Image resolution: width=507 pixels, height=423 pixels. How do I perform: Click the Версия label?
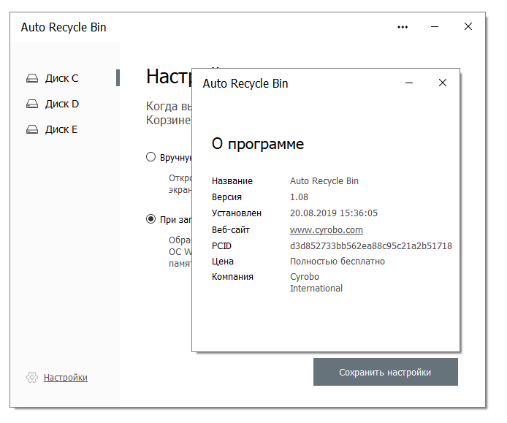226,197
